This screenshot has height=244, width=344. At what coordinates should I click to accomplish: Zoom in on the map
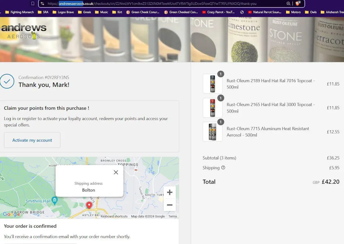tap(170, 192)
